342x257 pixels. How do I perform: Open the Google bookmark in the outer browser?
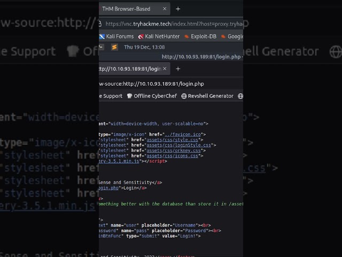click(x=232, y=36)
